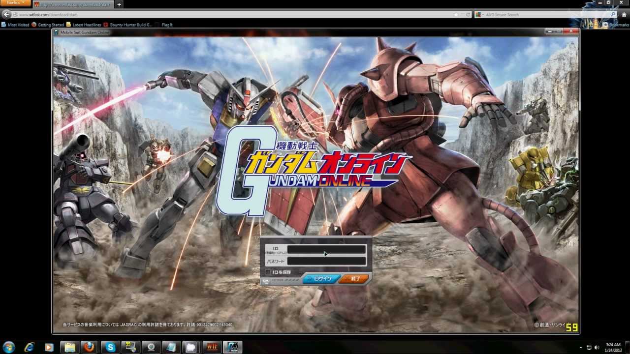Open the Most Visited bookmark folder
The height and width of the screenshot is (354, 630).
15,25
